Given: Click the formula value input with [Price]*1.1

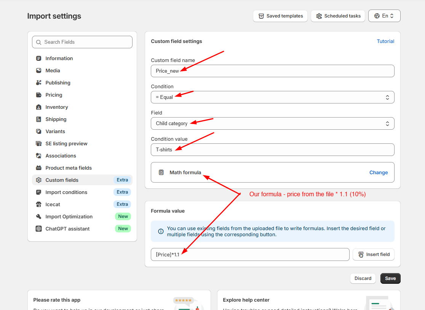Looking at the screenshot, I should click(x=250, y=255).
